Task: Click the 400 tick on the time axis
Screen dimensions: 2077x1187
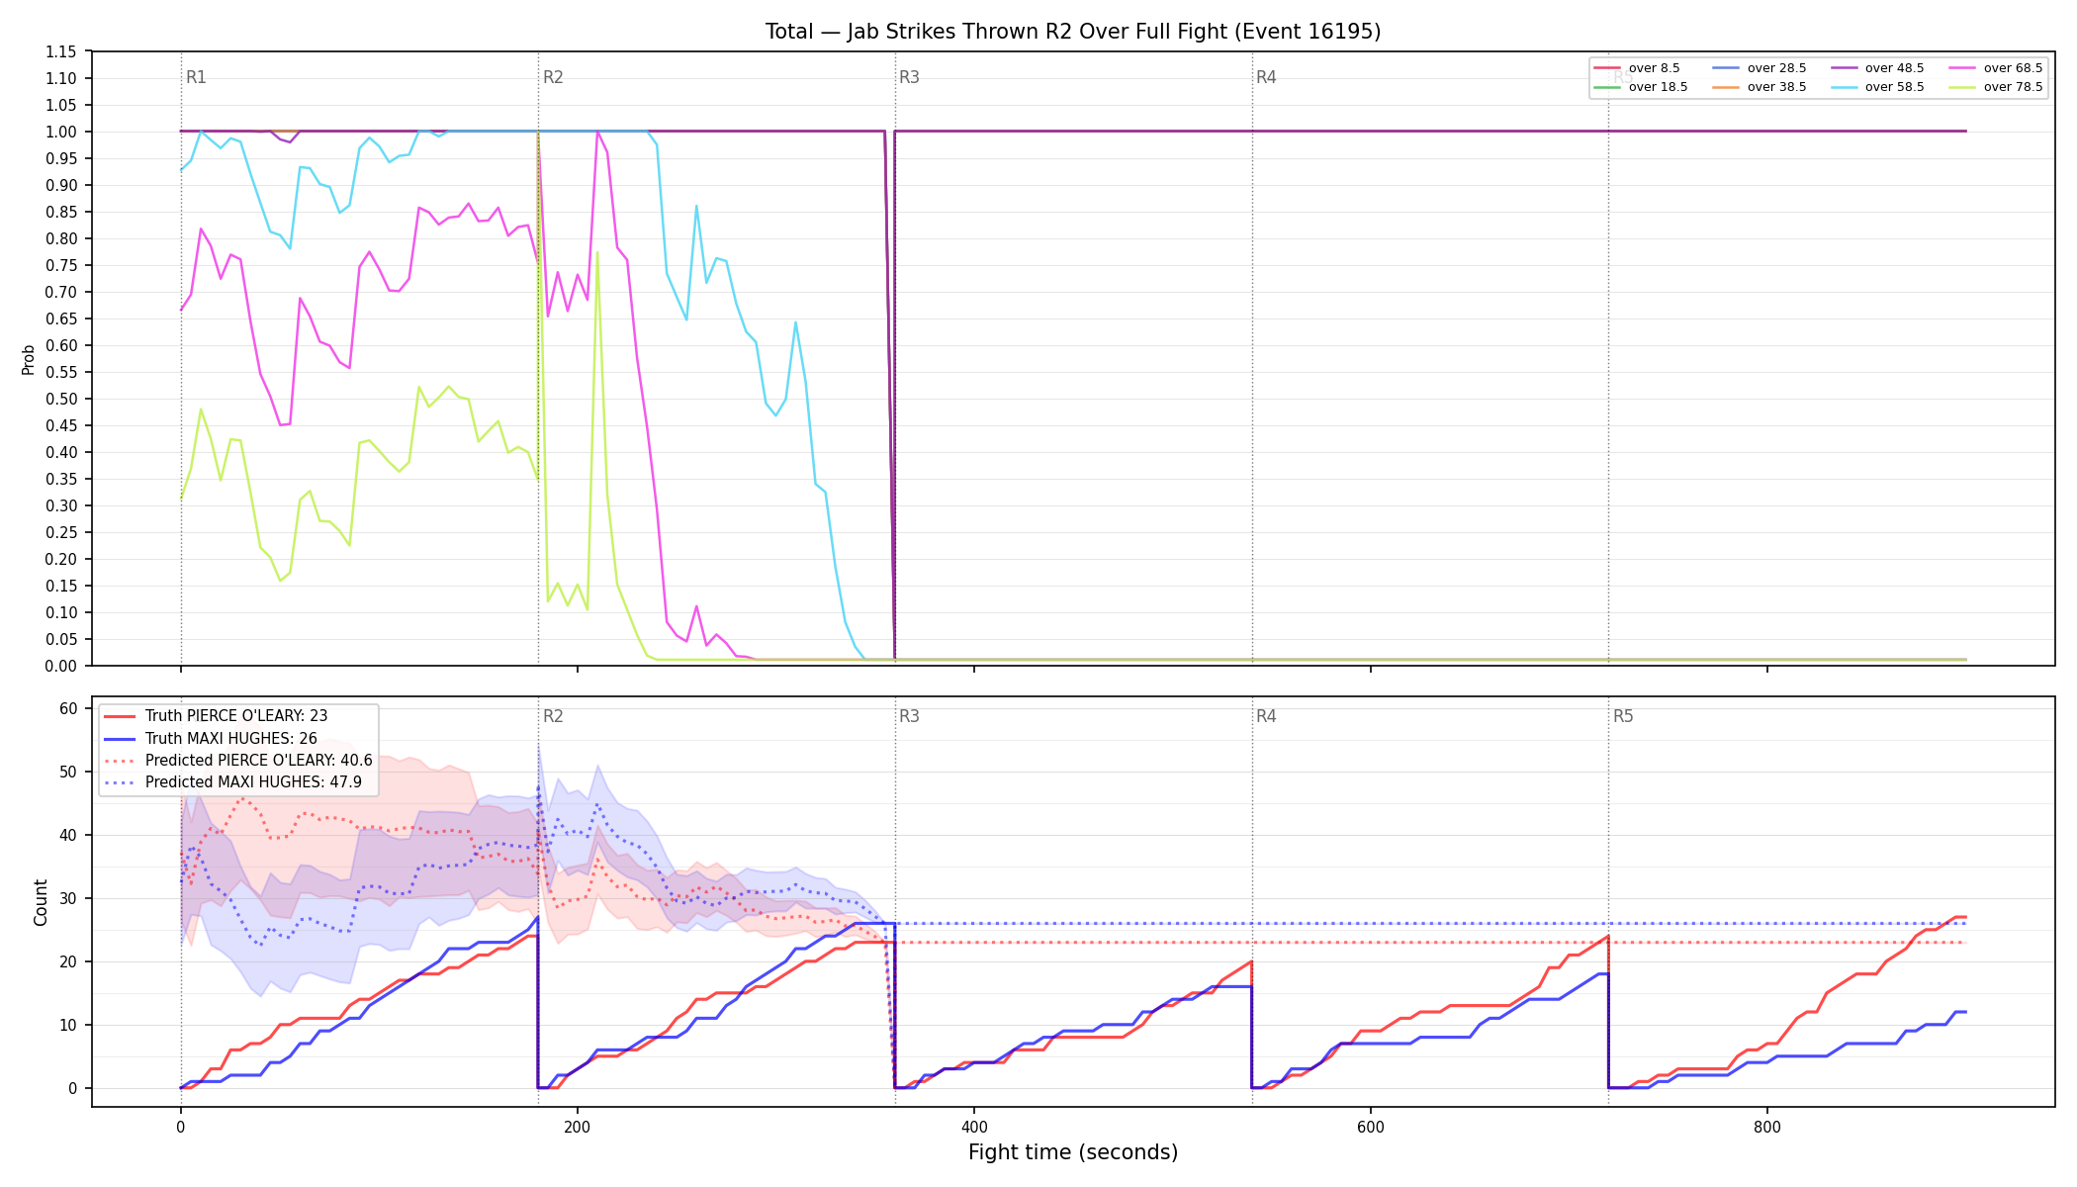Action: [x=974, y=1126]
